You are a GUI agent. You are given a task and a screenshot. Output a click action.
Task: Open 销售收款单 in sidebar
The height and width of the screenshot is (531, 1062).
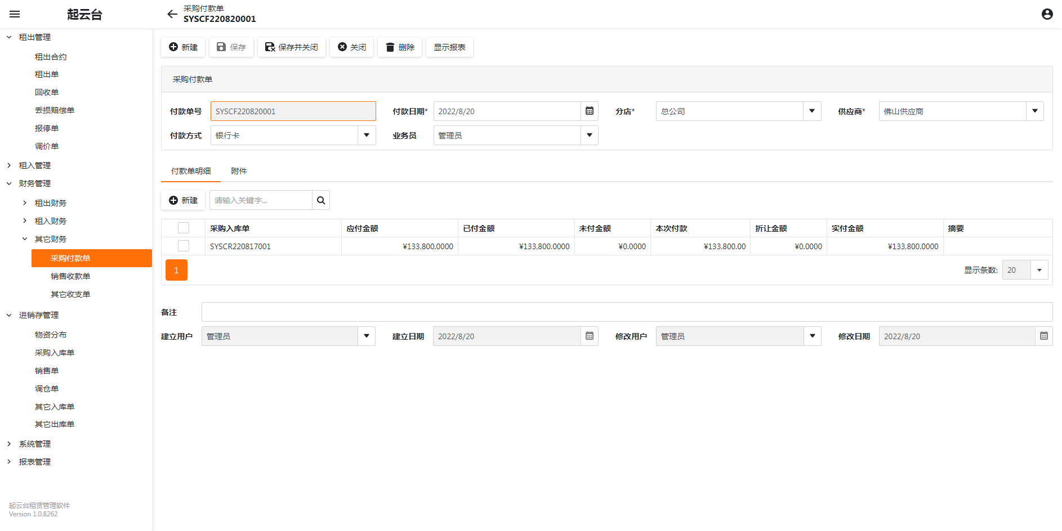tap(70, 276)
